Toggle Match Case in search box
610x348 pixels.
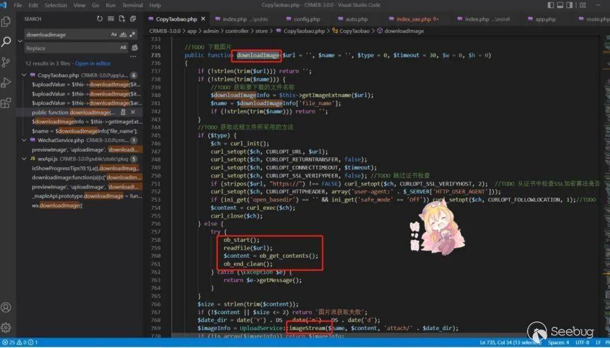pyautogui.click(x=114, y=34)
